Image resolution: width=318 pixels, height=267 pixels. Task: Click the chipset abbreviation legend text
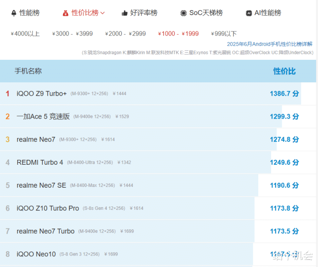(x=198, y=53)
